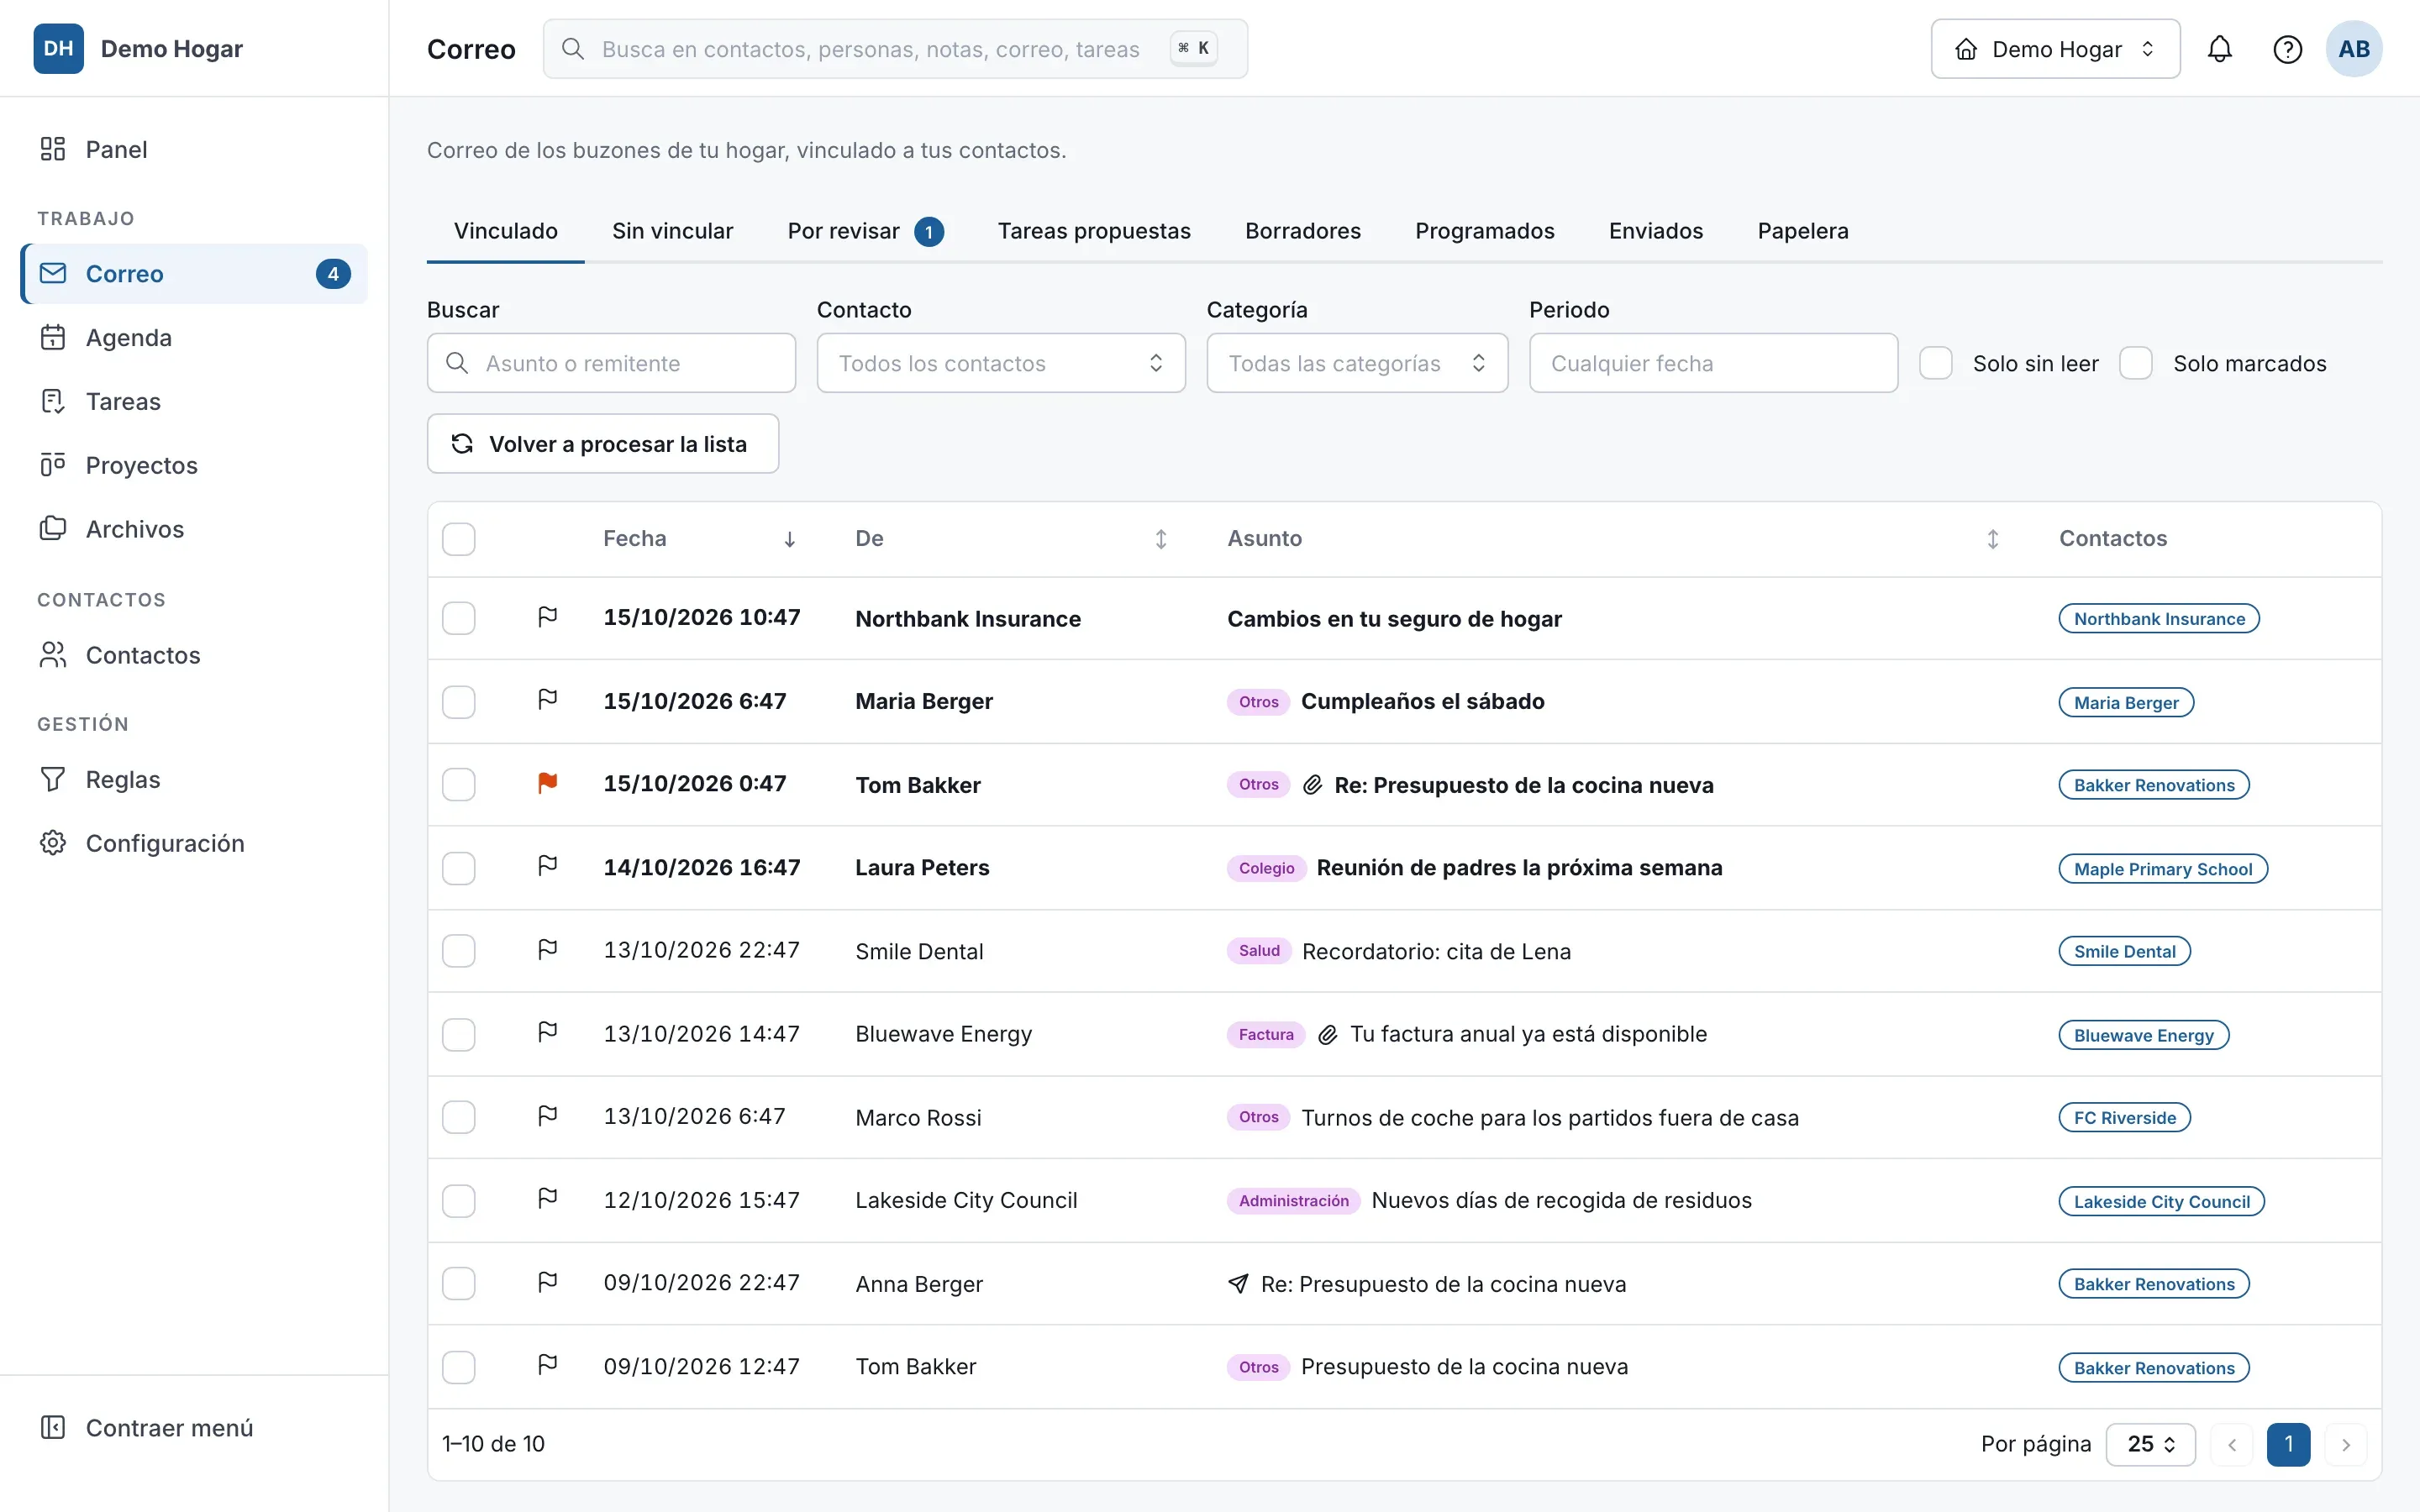Check the Laura Peters email row
This screenshot has height=1512, width=2420.
coord(459,867)
